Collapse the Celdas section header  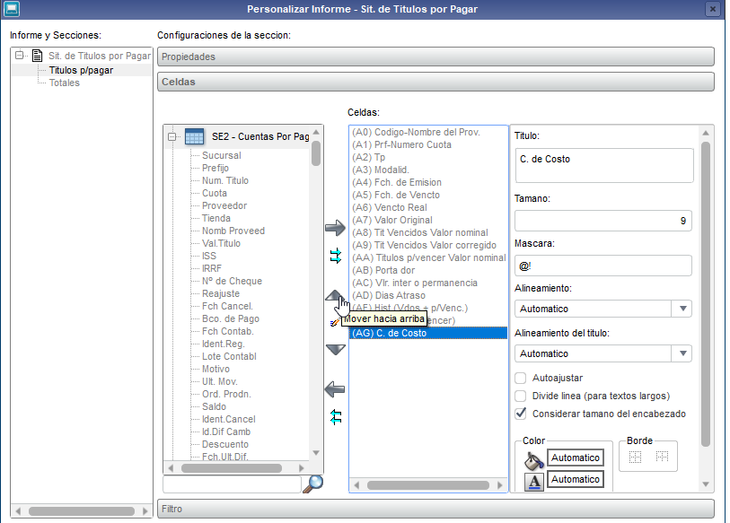click(x=435, y=82)
